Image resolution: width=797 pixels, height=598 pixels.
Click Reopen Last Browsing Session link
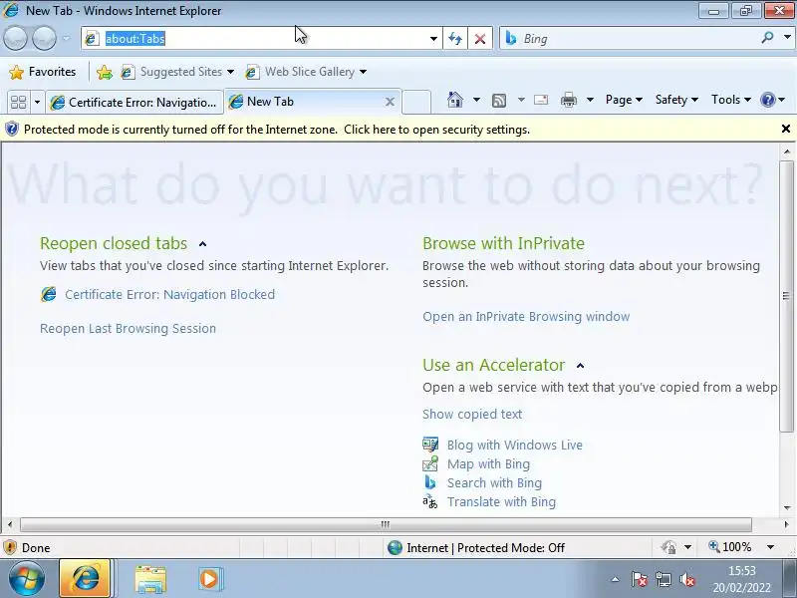tap(129, 329)
